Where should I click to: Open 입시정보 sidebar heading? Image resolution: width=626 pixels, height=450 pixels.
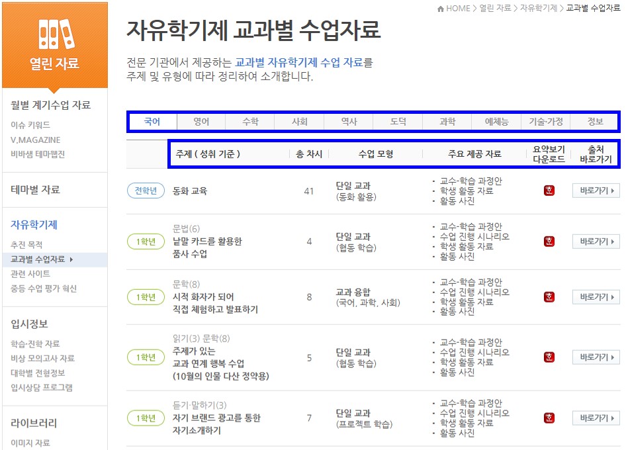coord(29,324)
